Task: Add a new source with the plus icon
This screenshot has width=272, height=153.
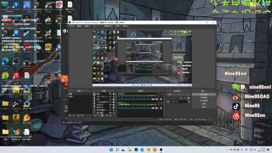Action: 95,115
